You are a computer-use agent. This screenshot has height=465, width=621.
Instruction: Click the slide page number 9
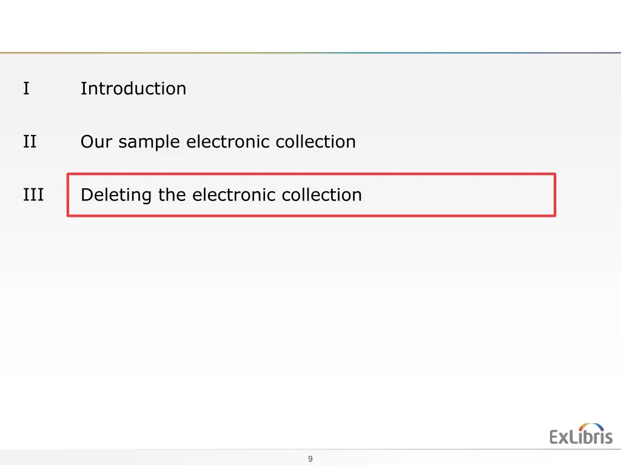pos(310,459)
